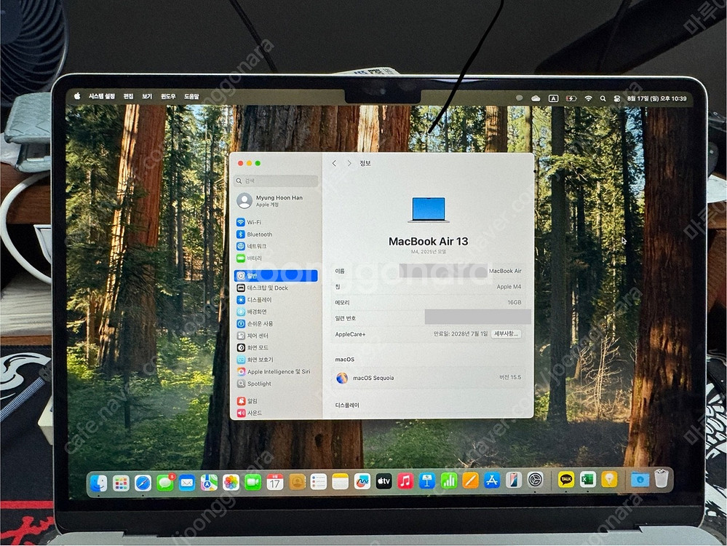Image resolution: width=727 pixels, height=546 pixels.
Task: Open the 시스템 설정 menu
Action: 102,96
